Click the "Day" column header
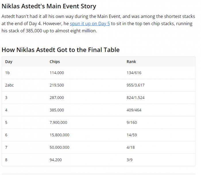 9,62
